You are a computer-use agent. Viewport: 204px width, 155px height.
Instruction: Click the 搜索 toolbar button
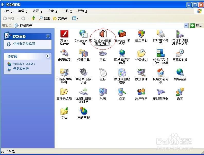coord(45,18)
